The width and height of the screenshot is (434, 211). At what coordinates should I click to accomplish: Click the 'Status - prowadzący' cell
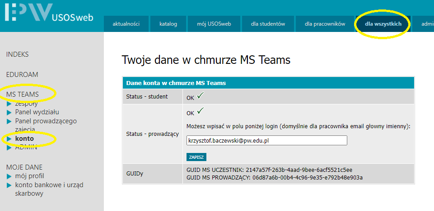[153, 134]
